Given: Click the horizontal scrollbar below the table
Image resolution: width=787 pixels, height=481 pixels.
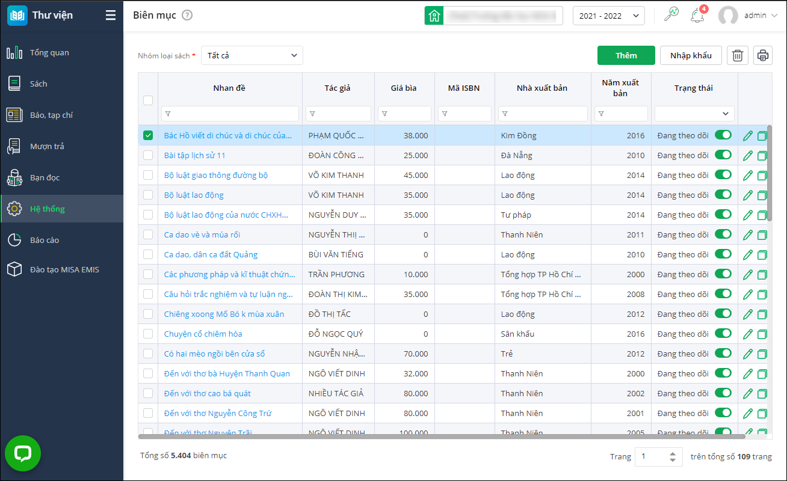Looking at the screenshot, I should (421, 437).
